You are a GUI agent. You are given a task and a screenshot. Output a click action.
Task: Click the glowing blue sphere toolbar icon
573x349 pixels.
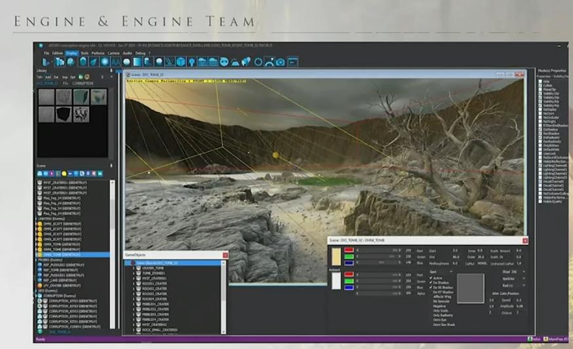[105, 62]
